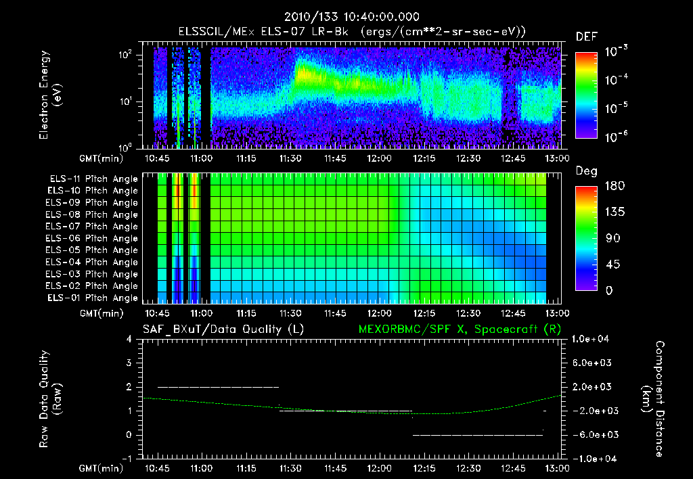Click 11:45 tick on bottom panel time axis

[335, 468]
